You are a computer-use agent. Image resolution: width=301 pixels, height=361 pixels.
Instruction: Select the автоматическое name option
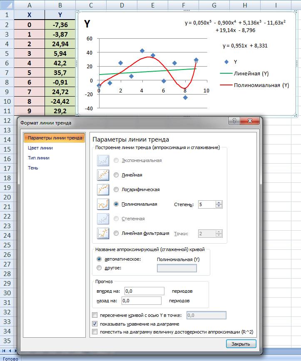tap(99, 259)
